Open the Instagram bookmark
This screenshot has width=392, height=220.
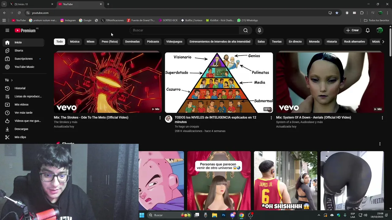68,20
